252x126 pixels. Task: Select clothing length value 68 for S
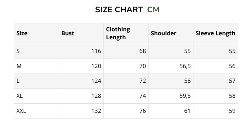coord(142,51)
